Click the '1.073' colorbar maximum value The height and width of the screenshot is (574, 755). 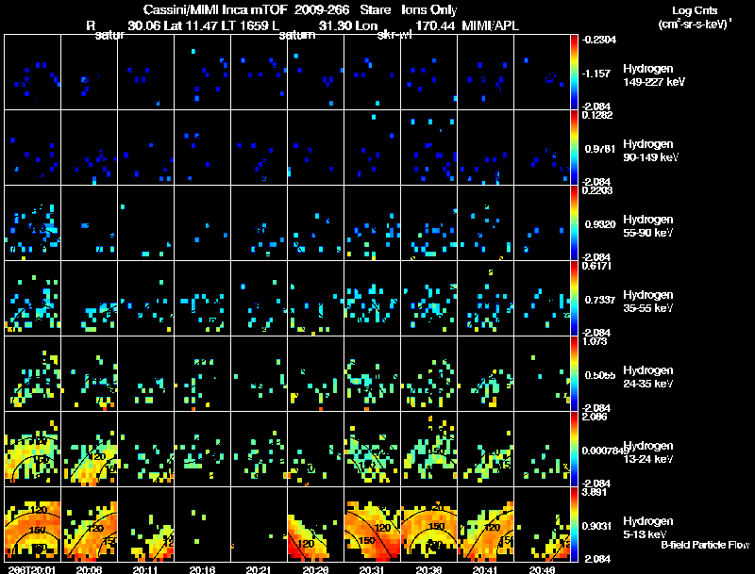[x=596, y=341]
